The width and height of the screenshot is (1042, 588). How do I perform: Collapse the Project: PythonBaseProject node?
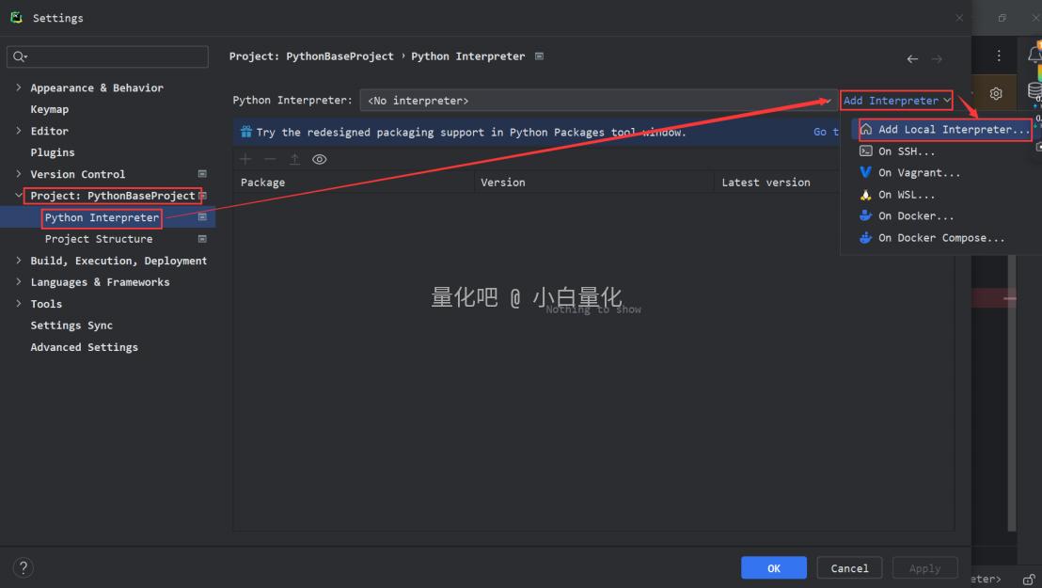pyautogui.click(x=20, y=196)
